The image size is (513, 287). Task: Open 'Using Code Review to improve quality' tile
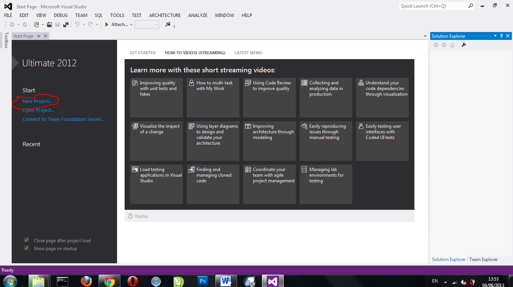(x=269, y=98)
